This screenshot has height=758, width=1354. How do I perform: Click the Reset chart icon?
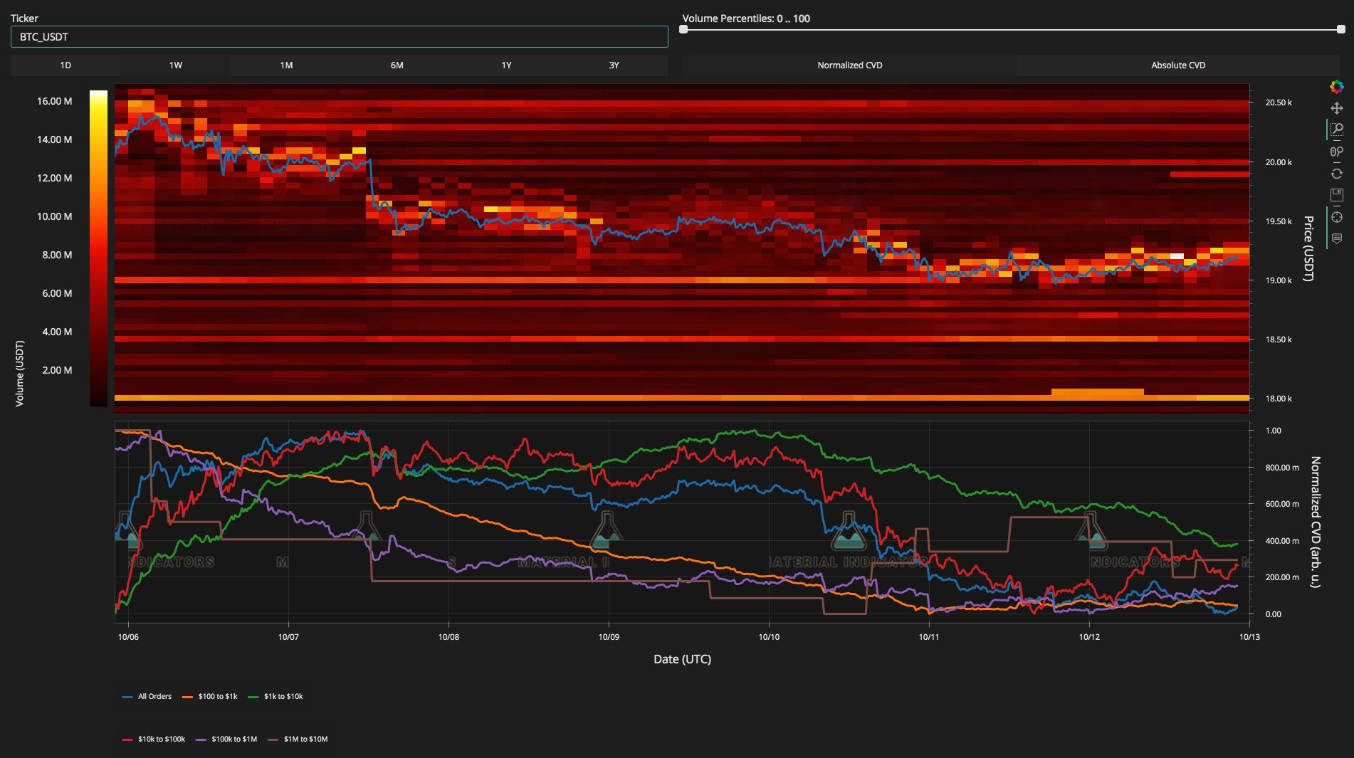click(x=1336, y=174)
